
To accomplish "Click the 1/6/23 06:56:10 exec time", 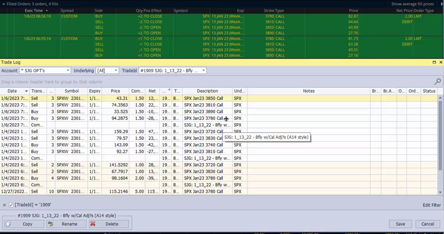I will (37, 16).
